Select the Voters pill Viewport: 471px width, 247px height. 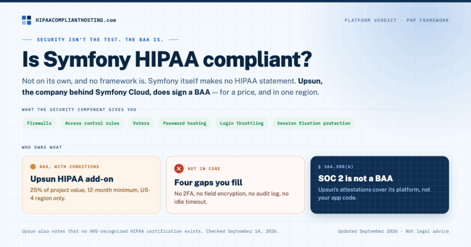point(141,123)
